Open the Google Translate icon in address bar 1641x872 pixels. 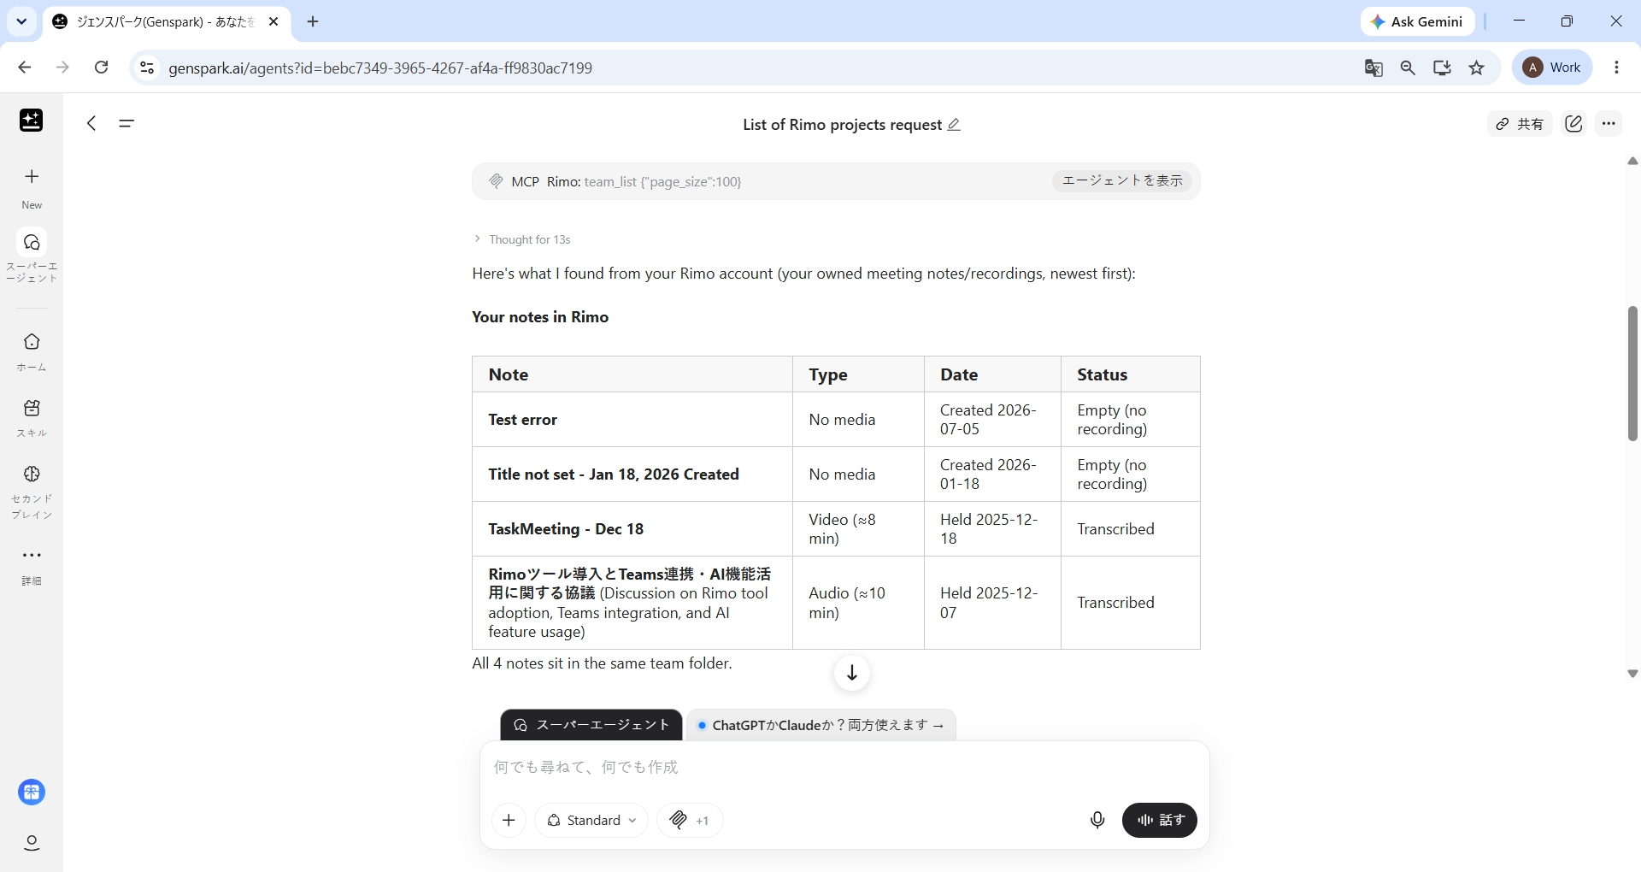click(1373, 68)
